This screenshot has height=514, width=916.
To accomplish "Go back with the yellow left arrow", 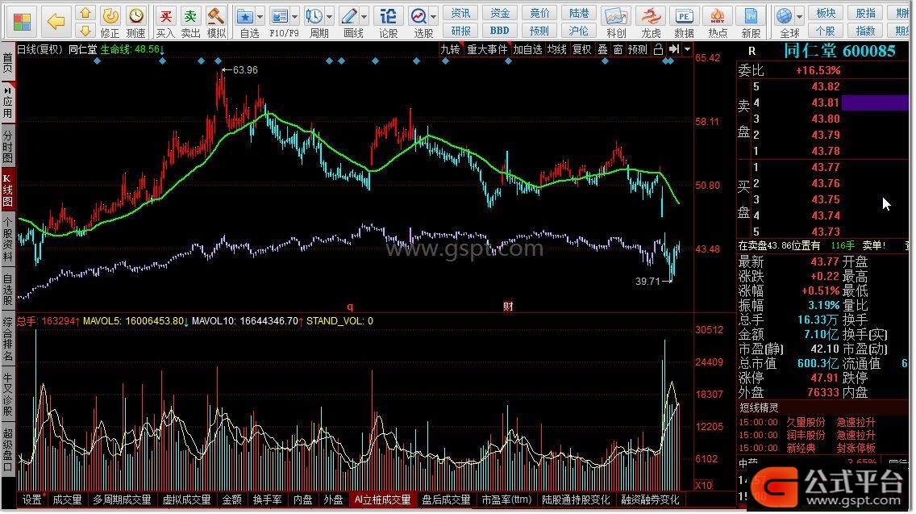I will coord(56,22).
